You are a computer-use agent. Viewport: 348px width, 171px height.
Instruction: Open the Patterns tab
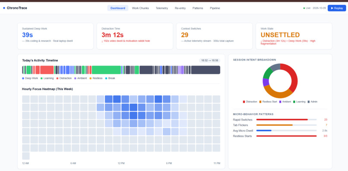(198, 8)
